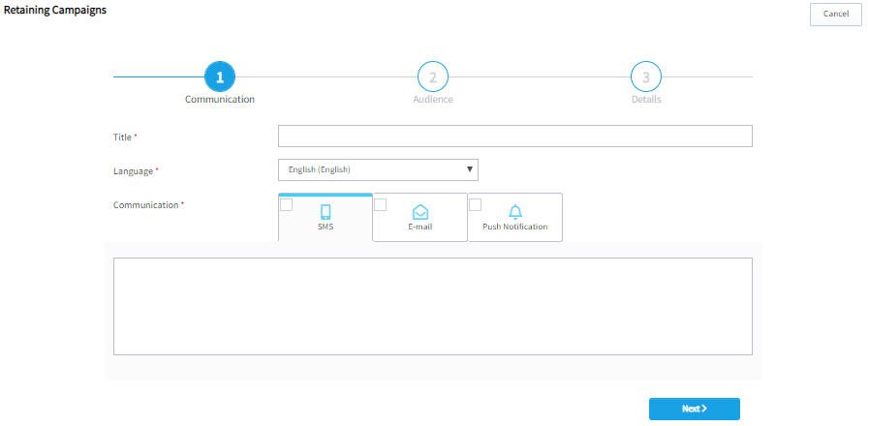Click the Cancel button

(x=836, y=14)
